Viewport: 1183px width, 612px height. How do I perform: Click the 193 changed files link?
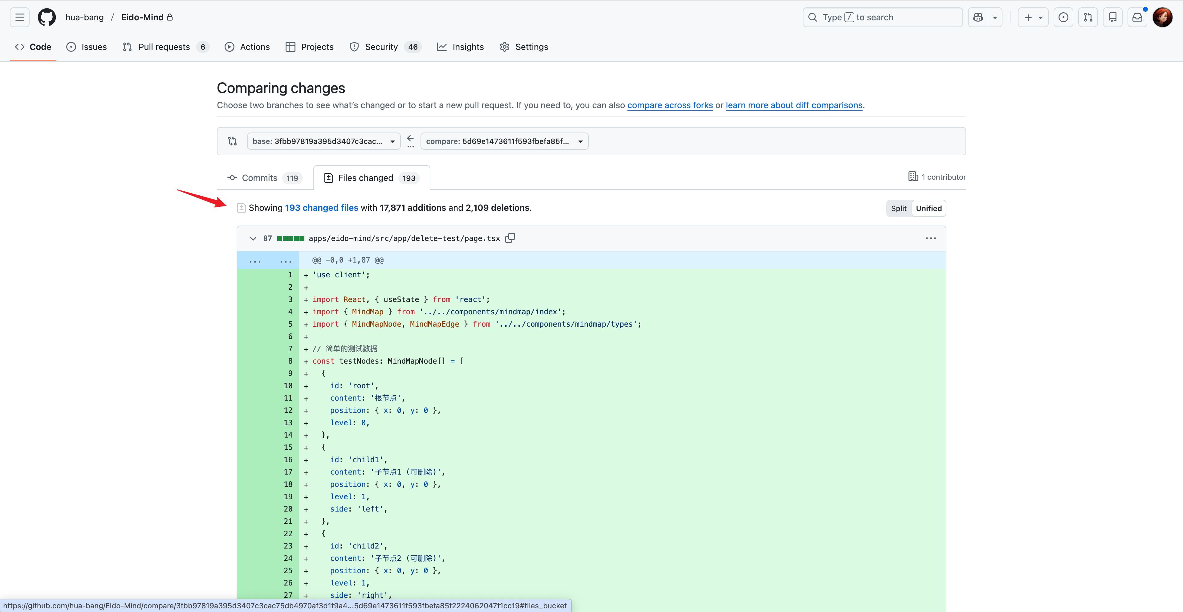click(321, 208)
